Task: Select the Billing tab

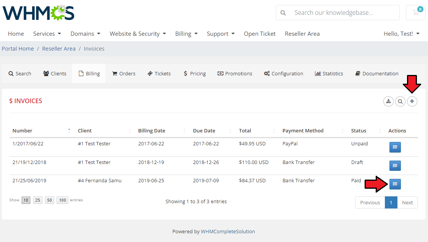Action: pyautogui.click(x=89, y=73)
